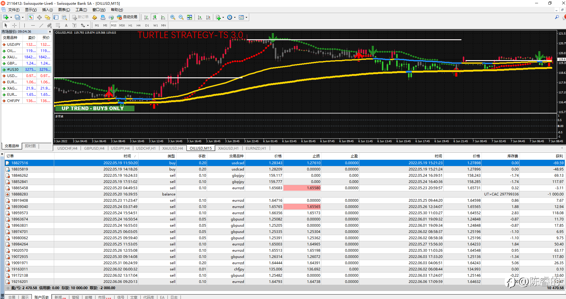
Task: Expand the new chart dropdown arrow
Action: tap(11, 17)
